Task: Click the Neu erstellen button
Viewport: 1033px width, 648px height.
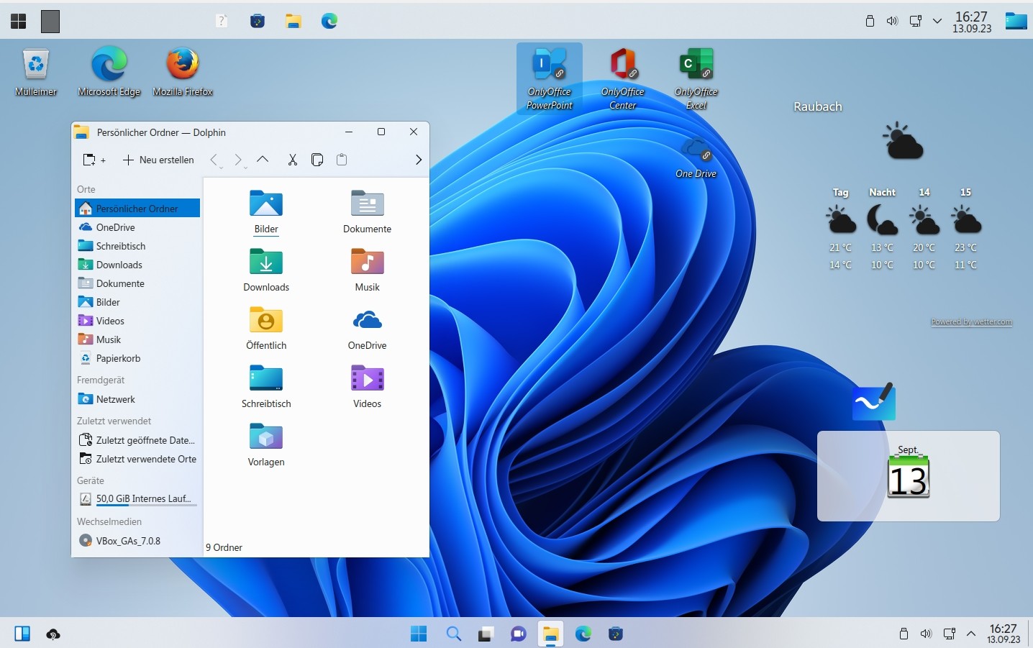Action: tap(159, 160)
